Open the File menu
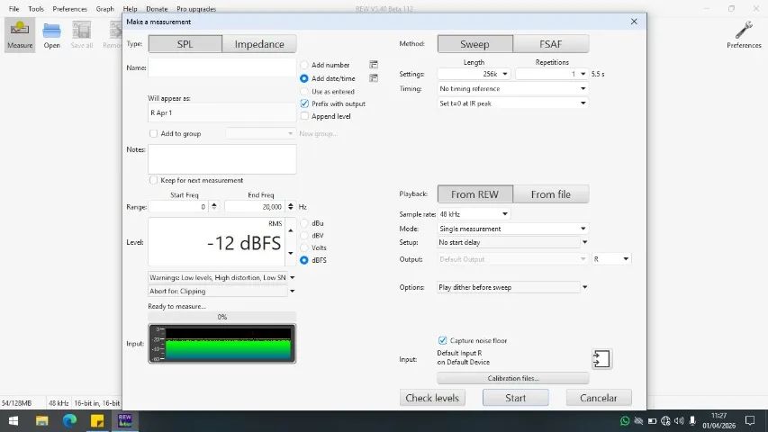 [x=14, y=9]
